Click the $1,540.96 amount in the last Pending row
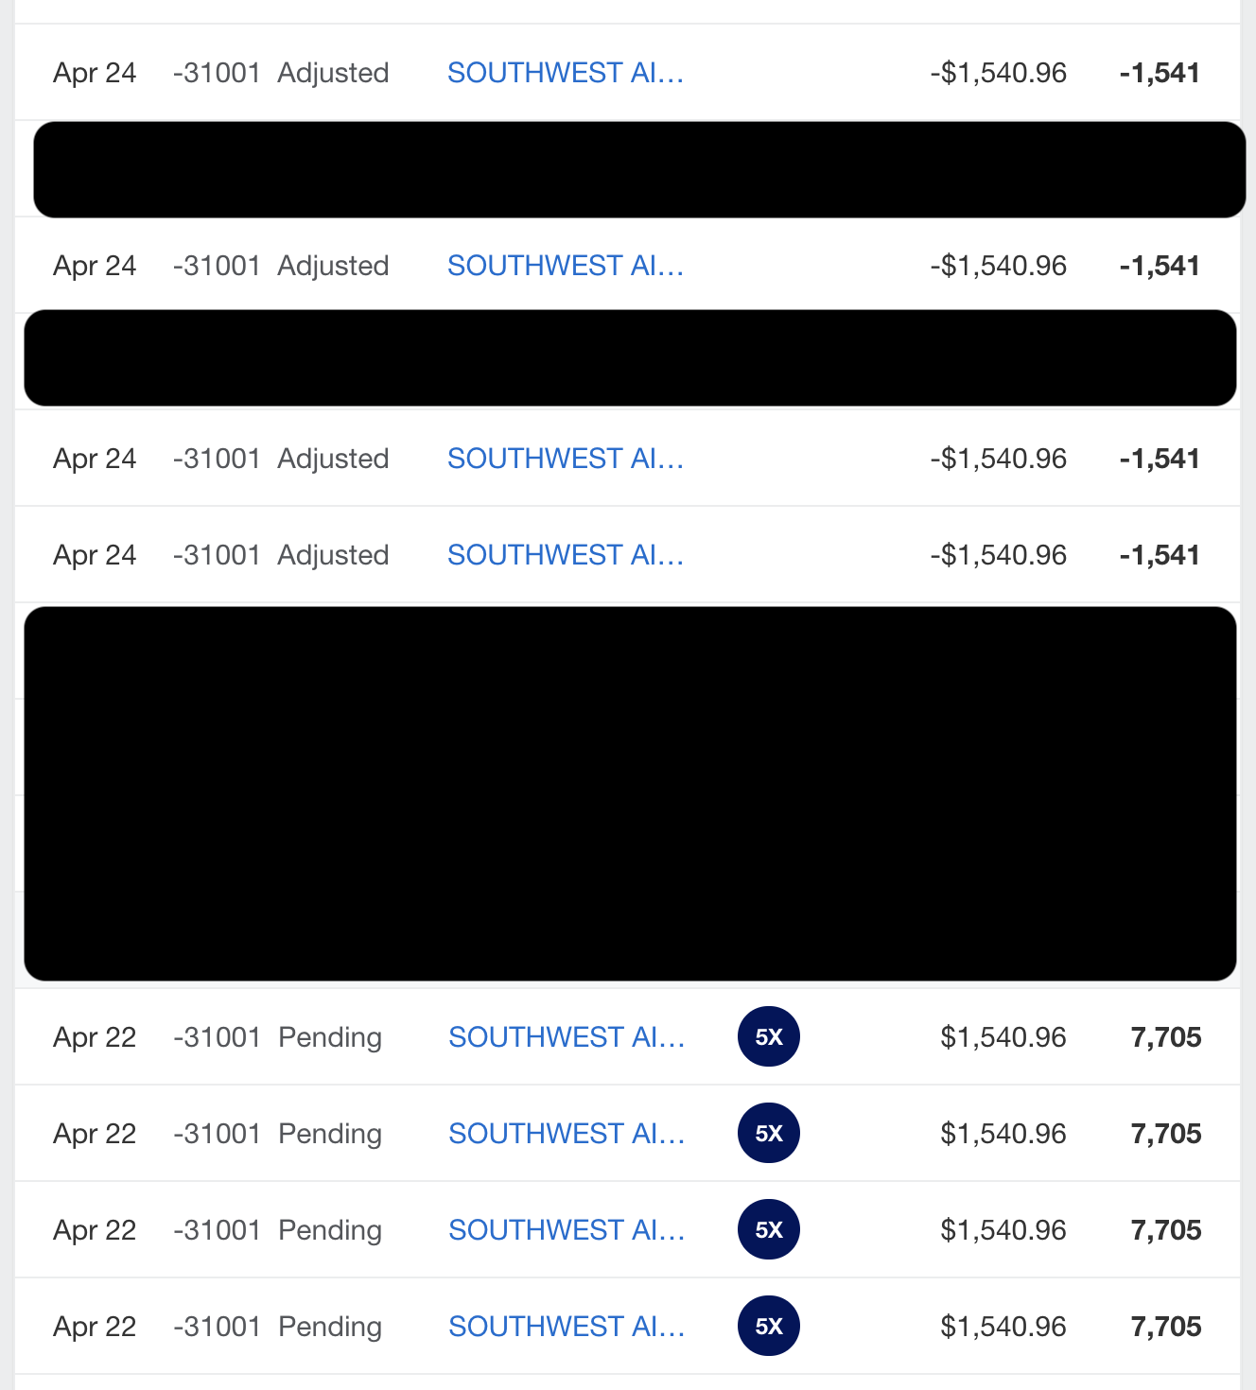The height and width of the screenshot is (1390, 1256). (1003, 1327)
